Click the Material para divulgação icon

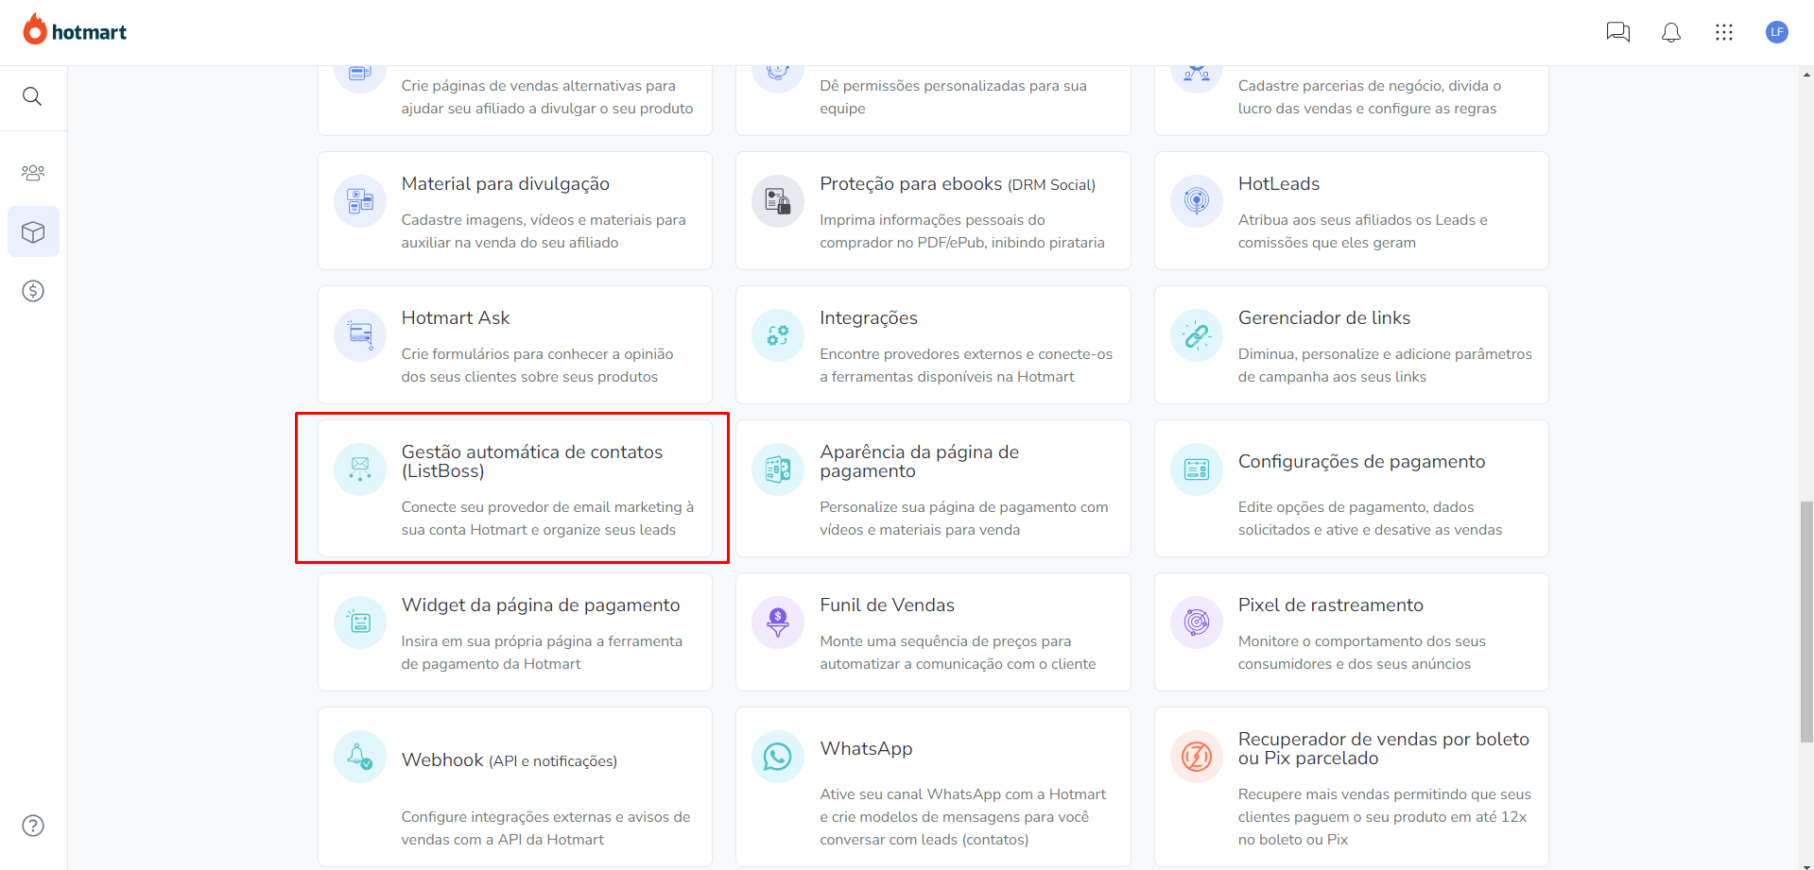(x=360, y=201)
